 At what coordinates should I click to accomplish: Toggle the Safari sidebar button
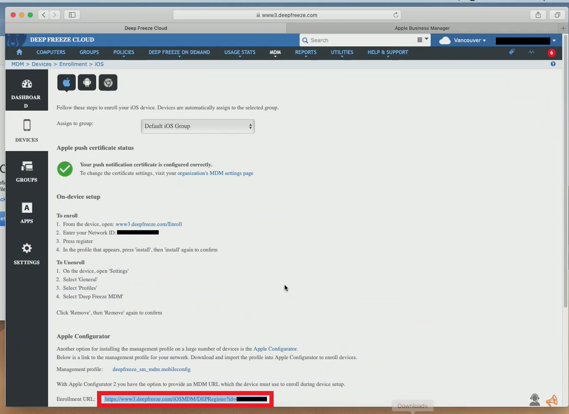point(72,15)
